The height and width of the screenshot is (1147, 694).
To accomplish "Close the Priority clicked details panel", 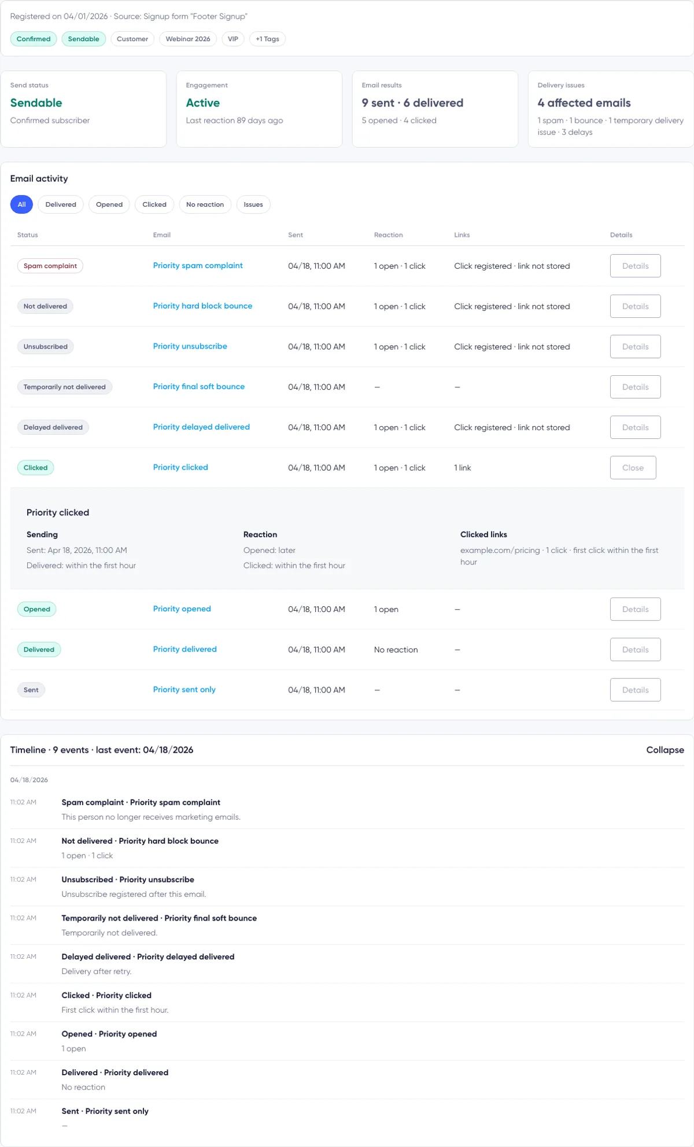I will (x=633, y=468).
